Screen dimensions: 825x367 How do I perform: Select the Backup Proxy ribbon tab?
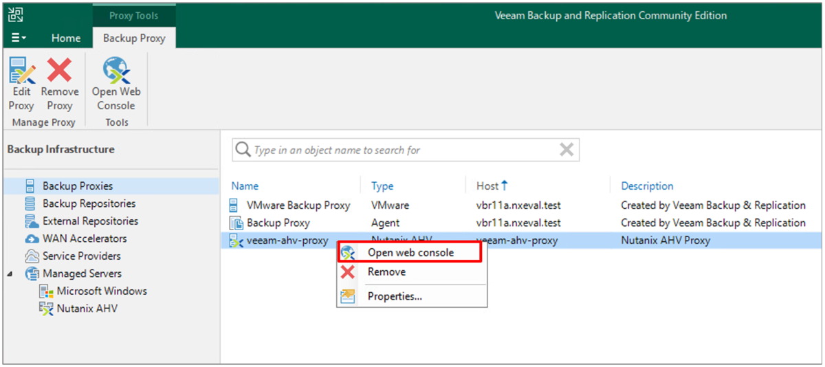[x=134, y=38]
